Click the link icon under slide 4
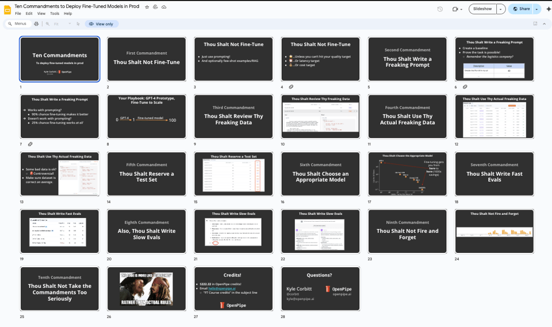This screenshot has height=327, width=552. [x=291, y=87]
